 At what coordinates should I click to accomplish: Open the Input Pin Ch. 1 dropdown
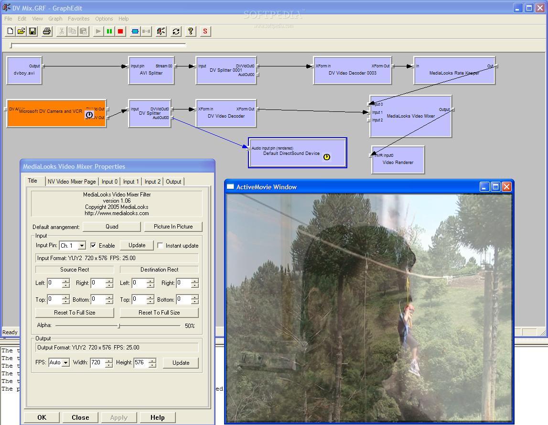point(81,246)
